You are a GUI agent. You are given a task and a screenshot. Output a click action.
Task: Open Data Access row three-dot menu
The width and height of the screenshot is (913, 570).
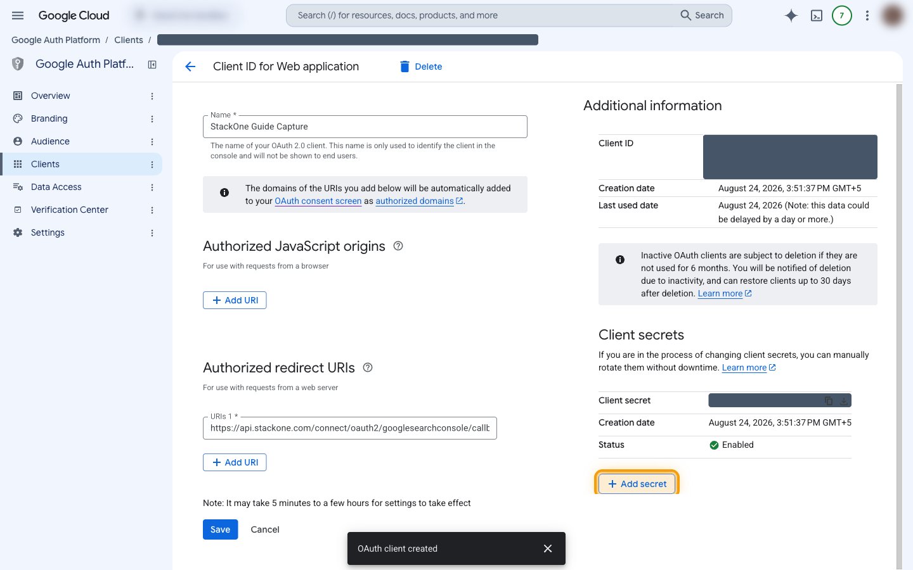[x=152, y=187]
